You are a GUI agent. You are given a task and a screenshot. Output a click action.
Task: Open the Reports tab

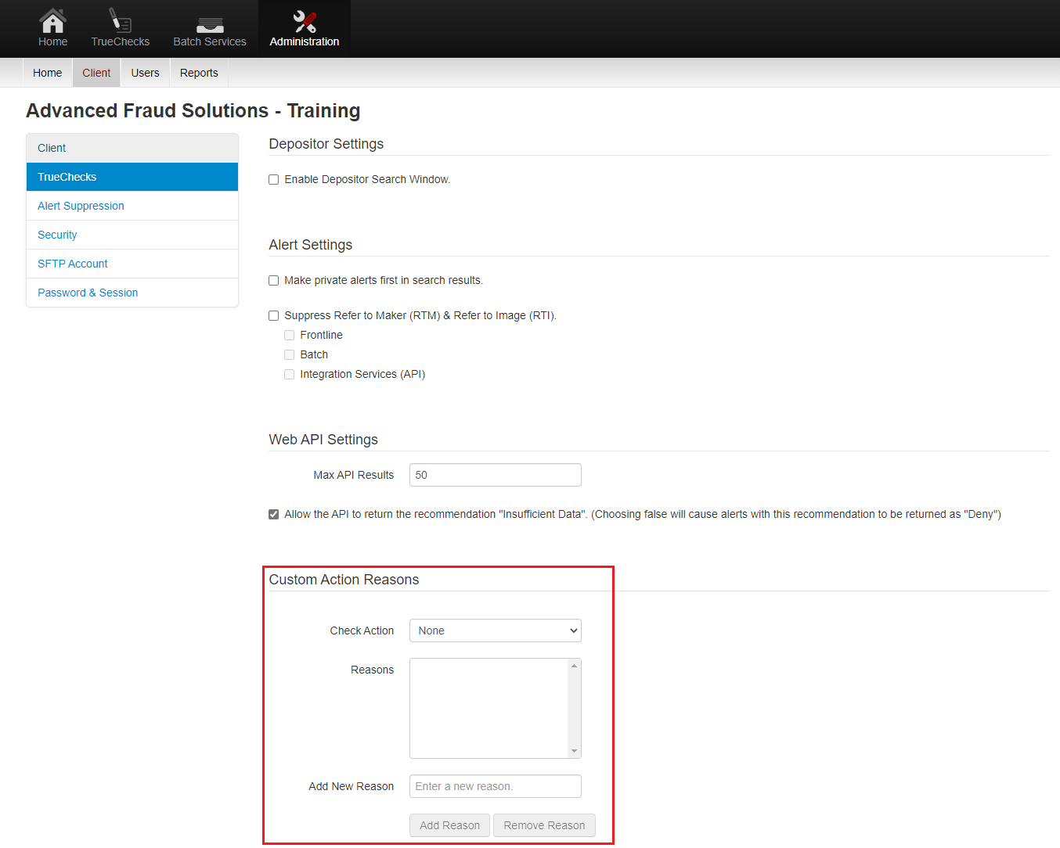click(x=199, y=73)
